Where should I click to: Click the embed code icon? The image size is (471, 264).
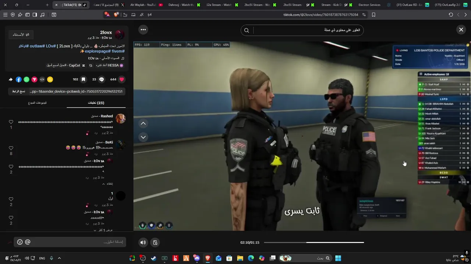tap(42, 80)
